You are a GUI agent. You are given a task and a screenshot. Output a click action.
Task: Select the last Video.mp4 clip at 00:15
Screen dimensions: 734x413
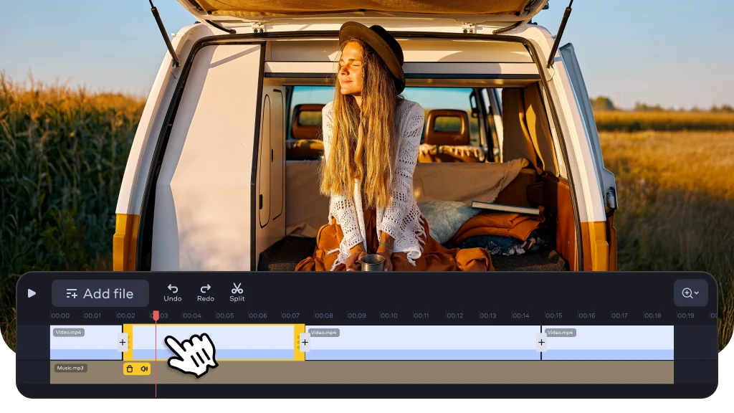[609, 343]
